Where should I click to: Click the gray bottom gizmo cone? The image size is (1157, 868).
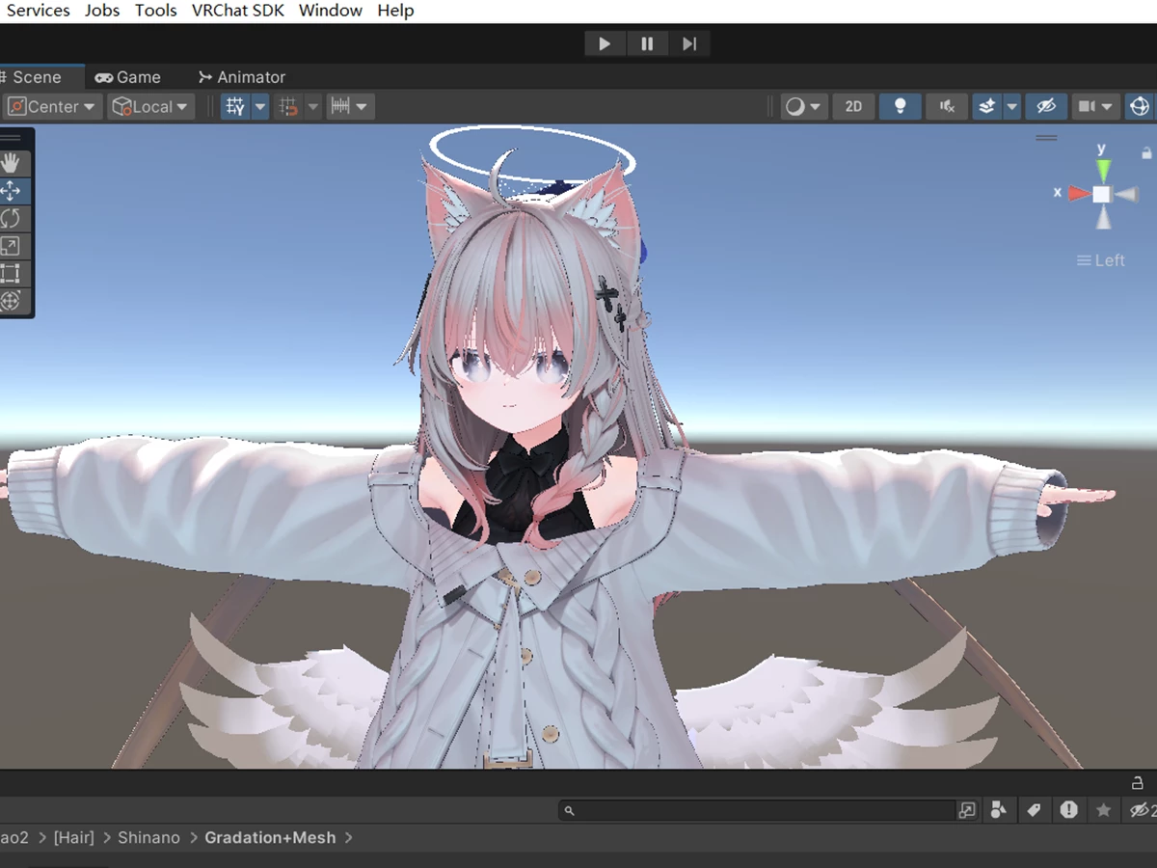point(1102,218)
